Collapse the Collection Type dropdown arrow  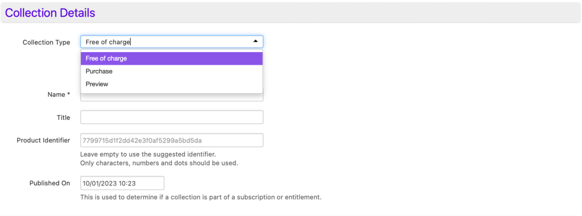(x=256, y=42)
